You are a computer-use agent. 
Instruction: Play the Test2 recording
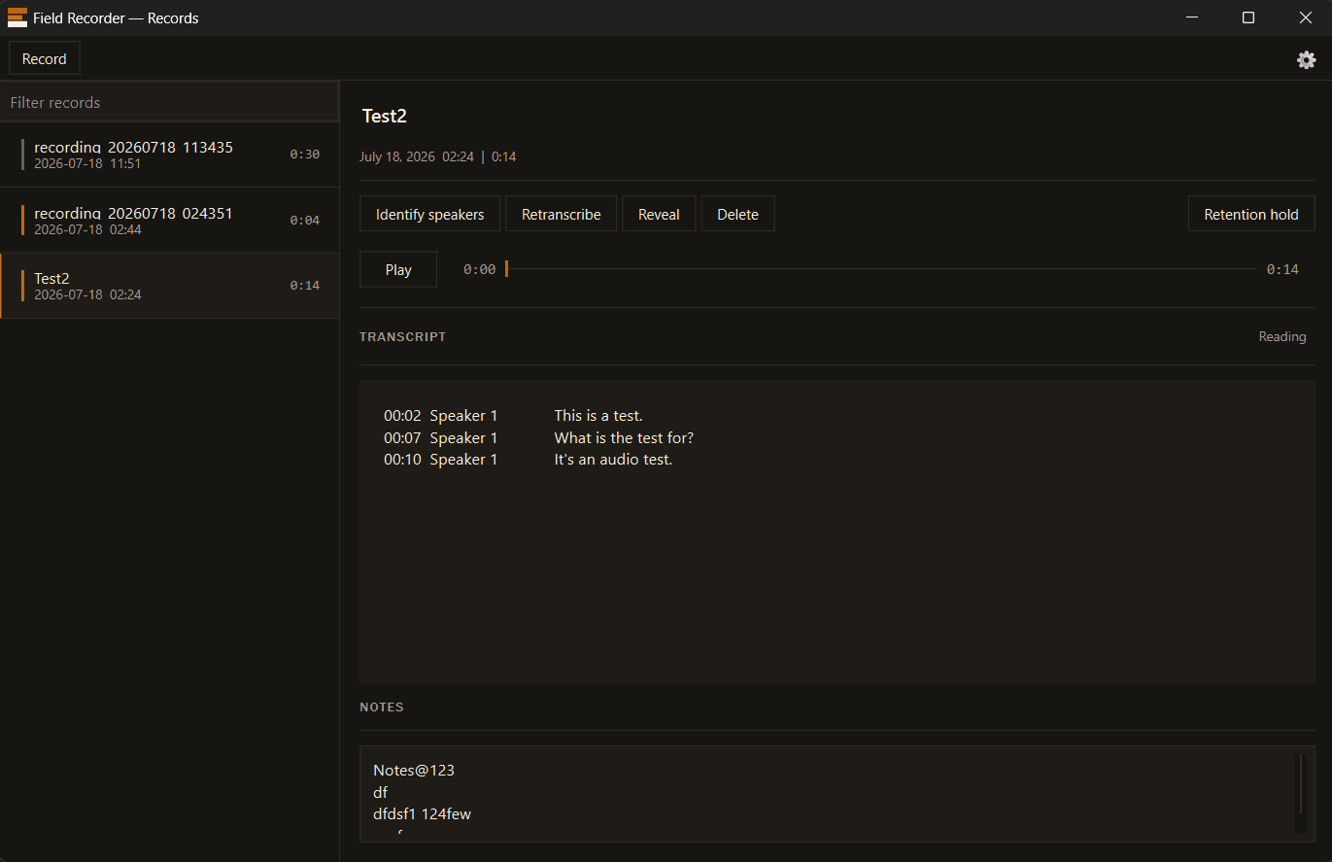pos(398,269)
